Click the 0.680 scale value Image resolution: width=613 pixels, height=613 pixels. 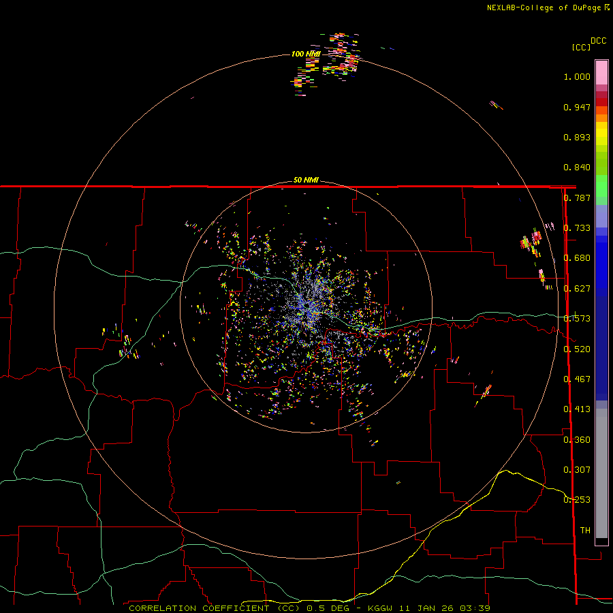coord(577,258)
